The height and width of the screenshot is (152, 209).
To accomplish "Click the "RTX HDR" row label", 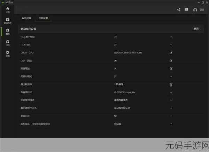I will pos(25,45).
